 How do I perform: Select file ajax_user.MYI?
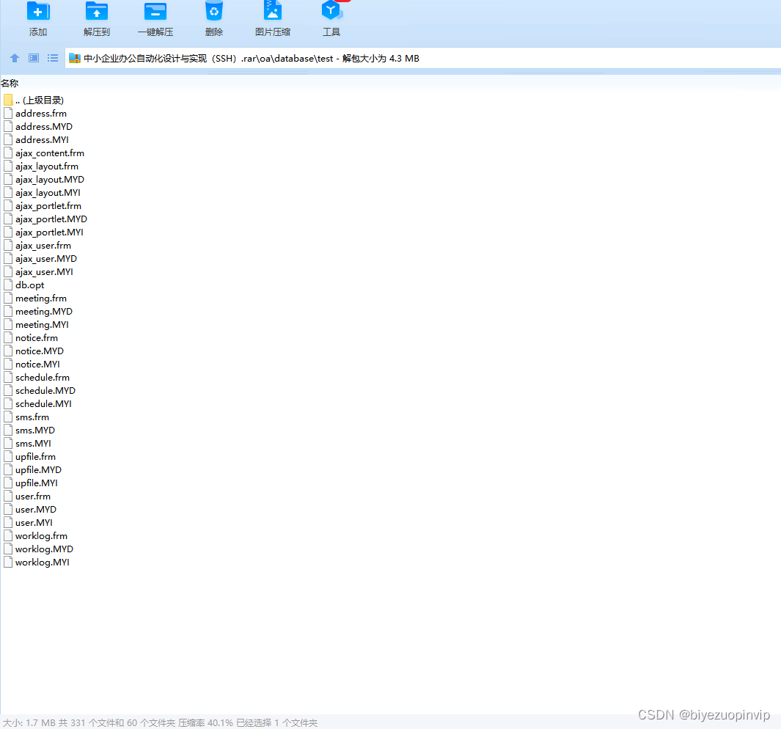(x=44, y=271)
